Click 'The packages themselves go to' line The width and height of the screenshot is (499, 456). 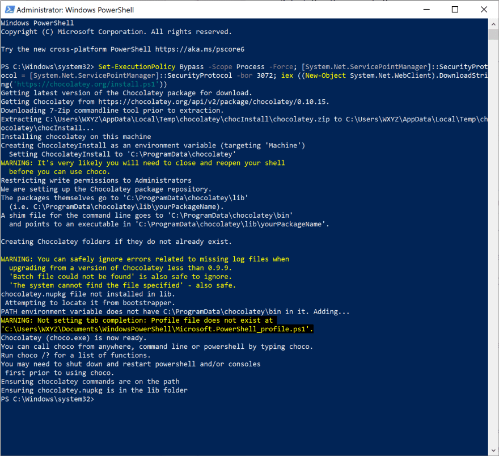click(x=124, y=198)
